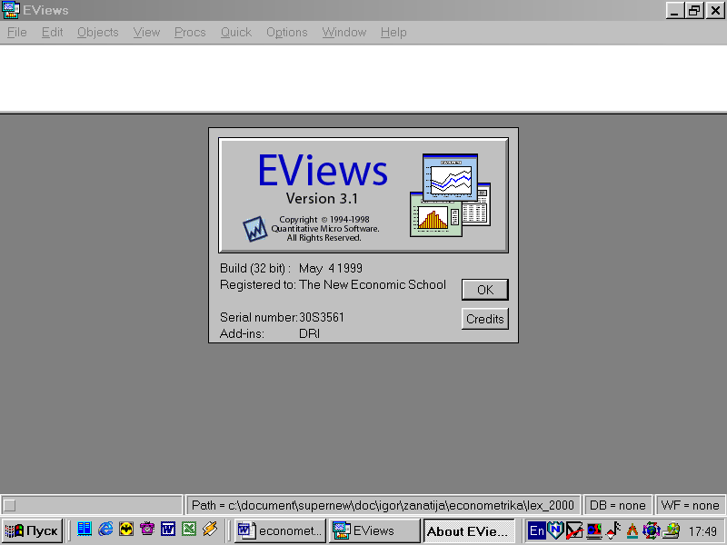Open the Help menu
The height and width of the screenshot is (545, 727).
(x=393, y=32)
